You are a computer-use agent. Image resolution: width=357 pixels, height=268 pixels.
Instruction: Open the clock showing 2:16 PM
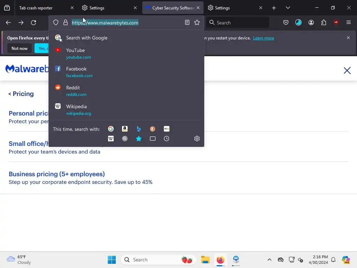[318, 260]
